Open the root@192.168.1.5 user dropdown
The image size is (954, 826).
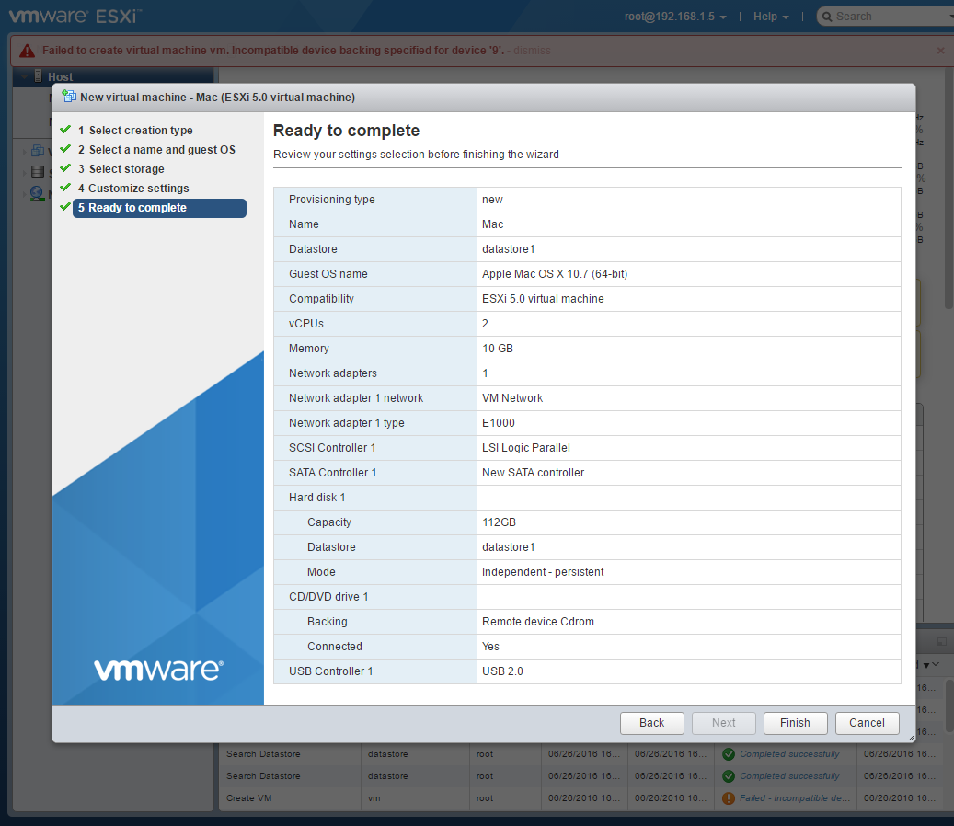coord(674,17)
